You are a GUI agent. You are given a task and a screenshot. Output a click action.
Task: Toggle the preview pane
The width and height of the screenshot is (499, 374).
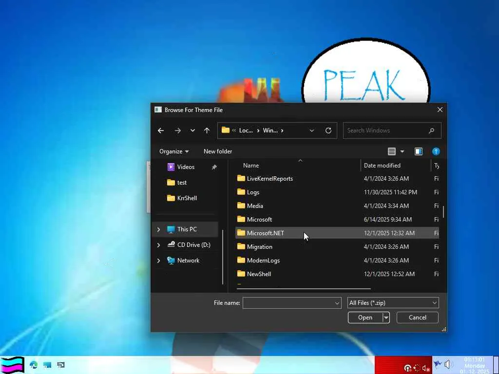tap(419, 151)
